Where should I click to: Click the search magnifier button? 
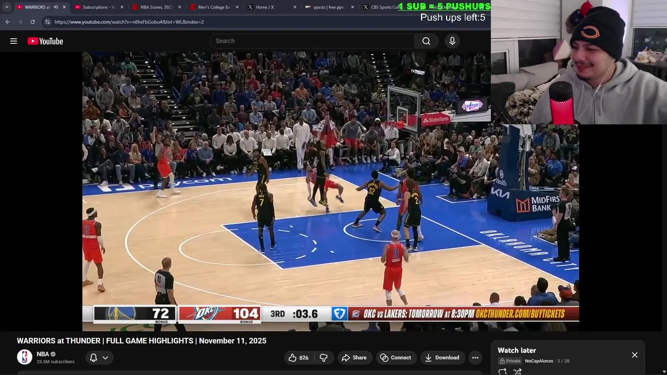pyautogui.click(x=426, y=41)
